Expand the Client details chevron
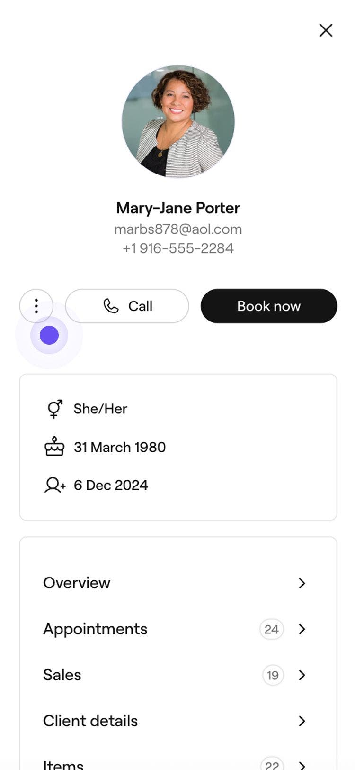The width and height of the screenshot is (355, 770). pyautogui.click(x=302, y=721)
